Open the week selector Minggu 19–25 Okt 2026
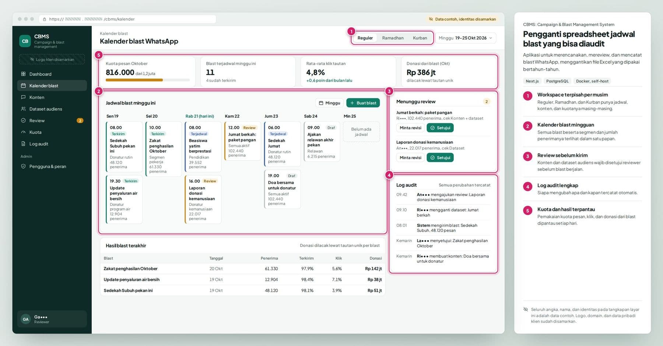 coord(466,38)
